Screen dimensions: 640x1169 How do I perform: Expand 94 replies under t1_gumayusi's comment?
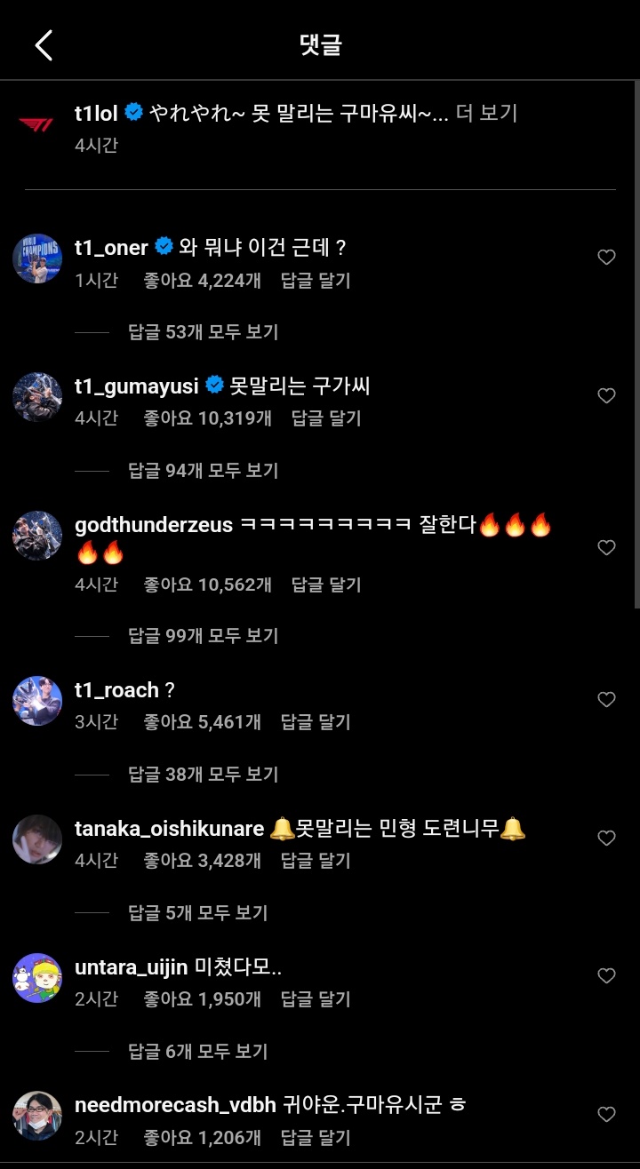pos(203,471)
